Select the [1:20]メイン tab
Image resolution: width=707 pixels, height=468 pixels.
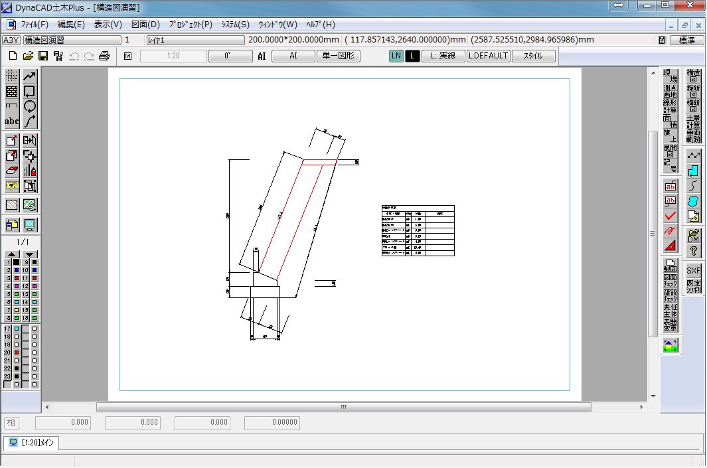click(32, 443)
